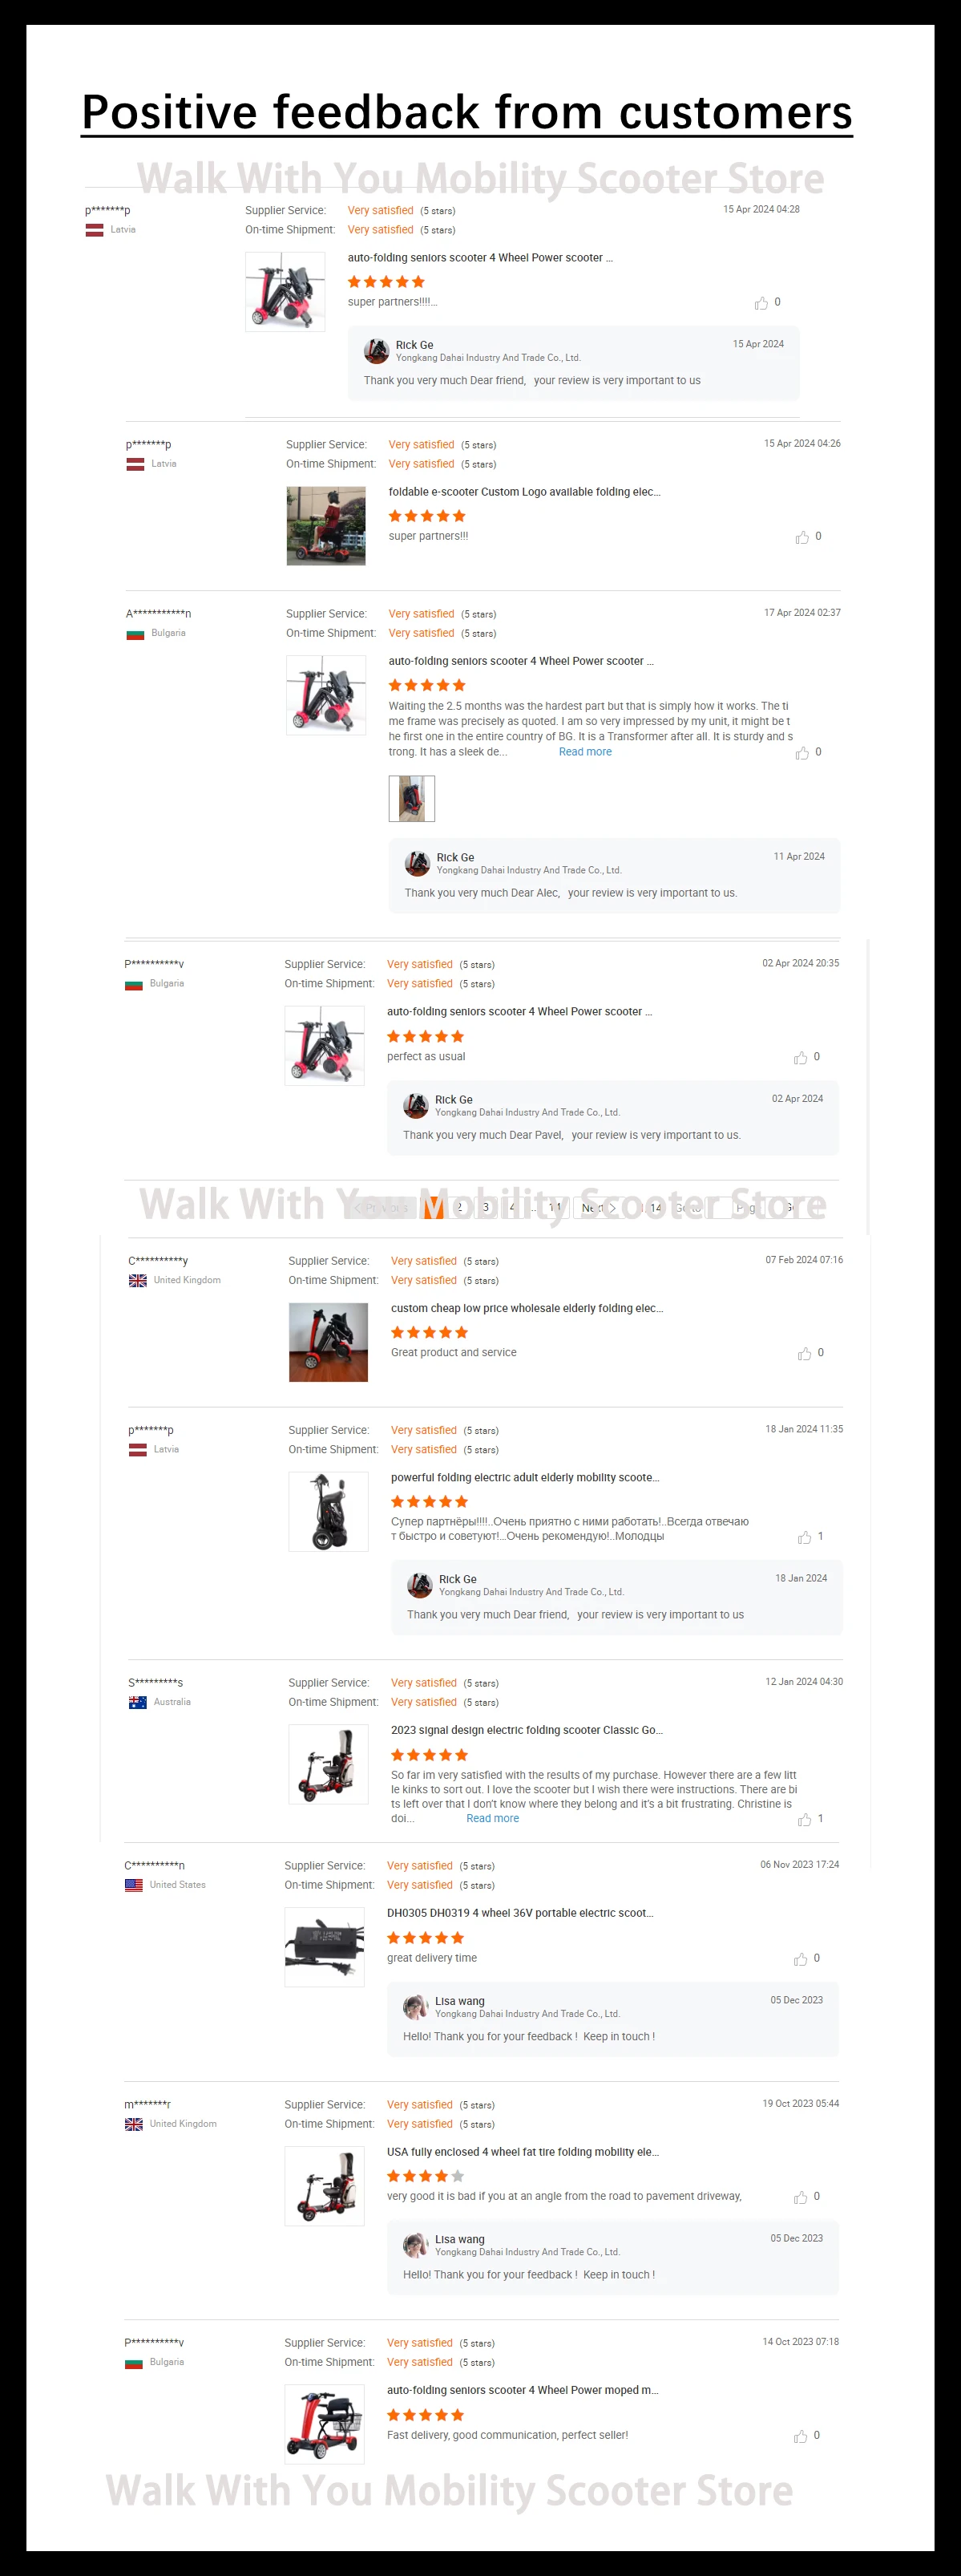Open 'DH0305 DH0319 4 wheel 36V' product link
Screen dimensions: 961x2576
[519, 1913]
